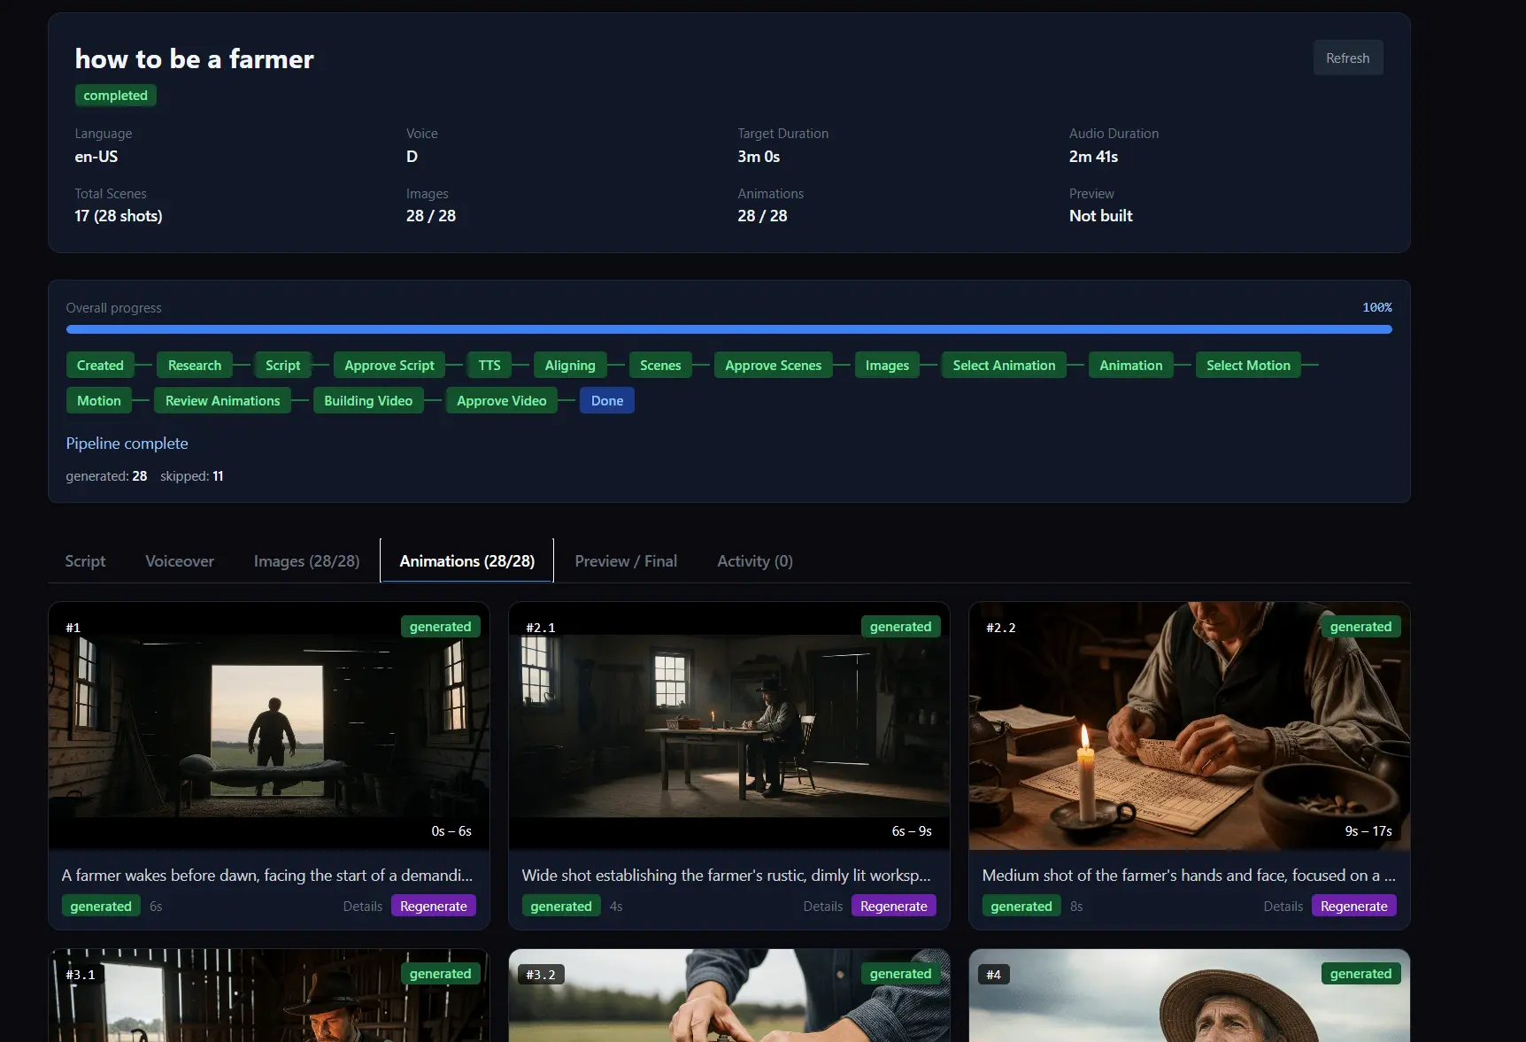Open Details for shot #1
The width and height of the screenshot is (1526, 1042).
click(363, 907)
